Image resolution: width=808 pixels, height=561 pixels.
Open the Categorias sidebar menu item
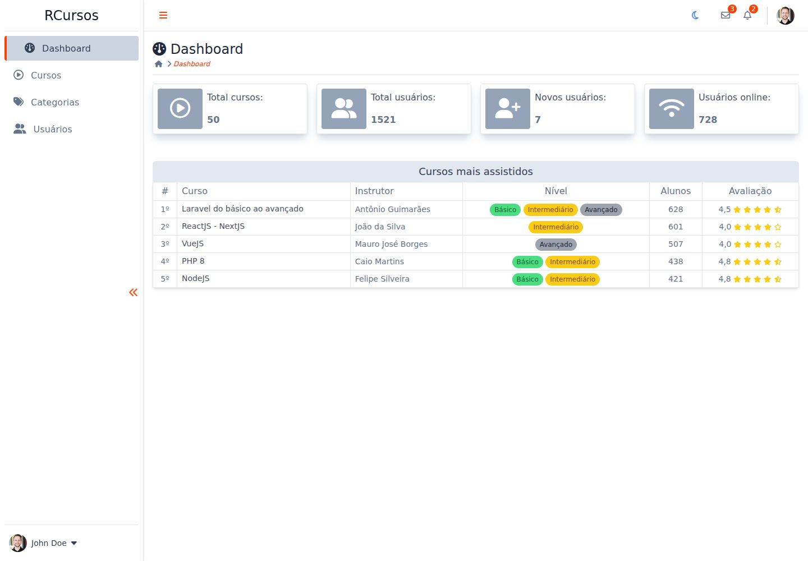(x=72, y=102)
